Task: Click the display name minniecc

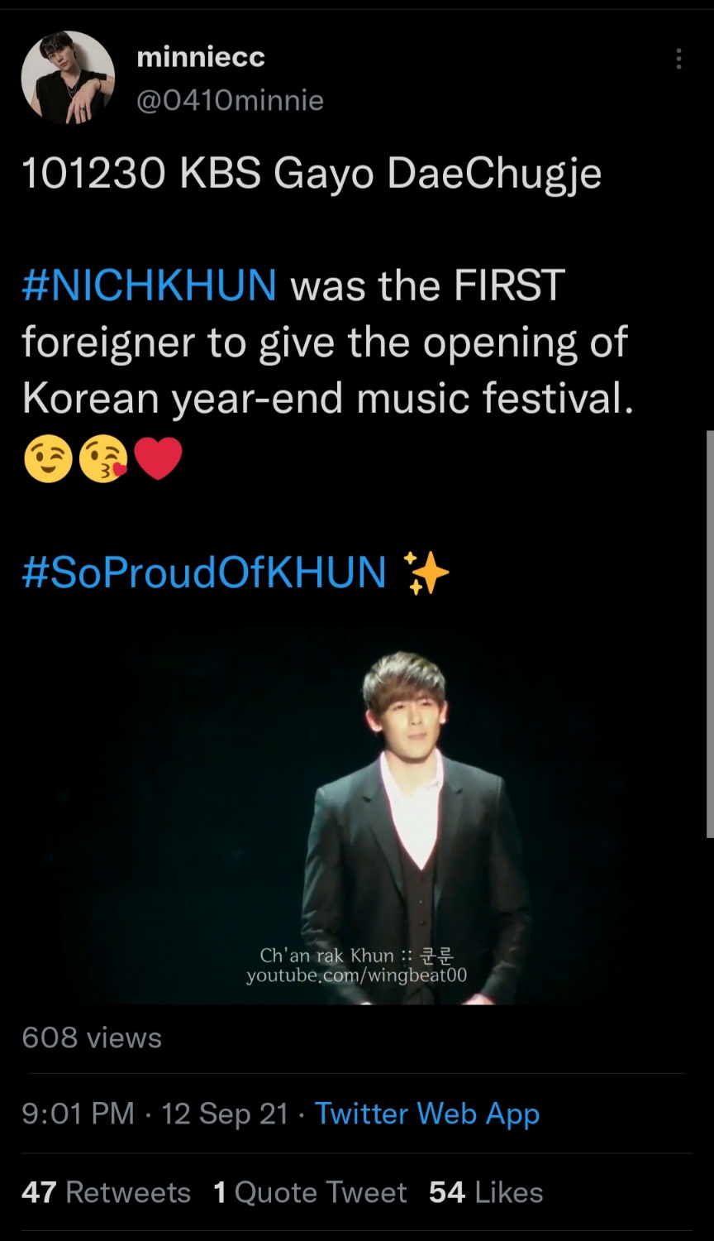Action: click(x=200, y=57)
